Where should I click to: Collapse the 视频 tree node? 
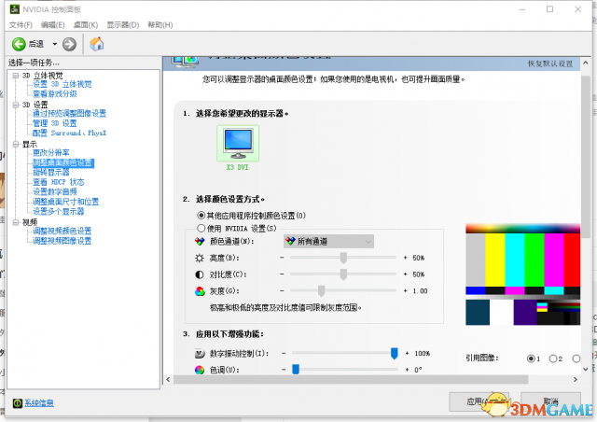click(16, 222)
